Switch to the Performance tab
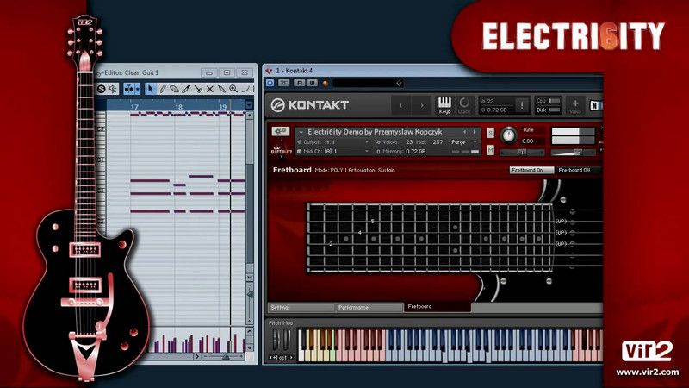The width and height of the screenshot is (689, 388). pos(369,308)
